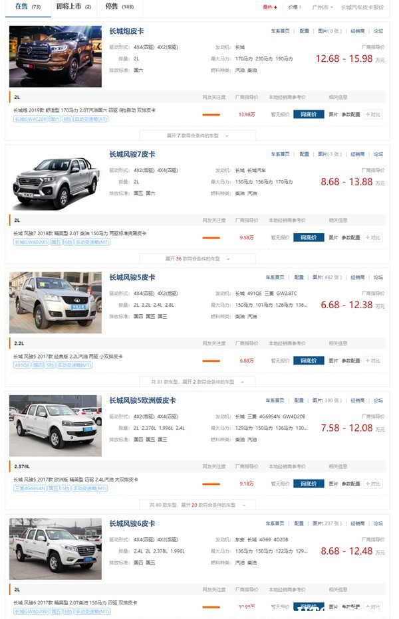Image resolution: width=399 pixels, height=619 pixels.
Task: Open 长城炮皮卡 brown truck thumbnail
Action: pos(55,56)
